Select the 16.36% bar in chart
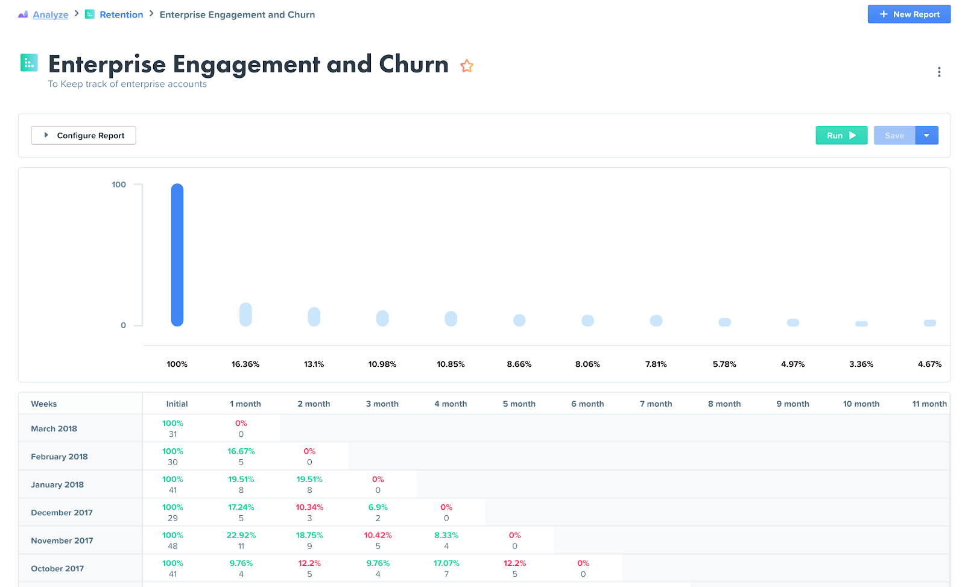This screenshot has height=587, width=965. (x=245, y=314)
